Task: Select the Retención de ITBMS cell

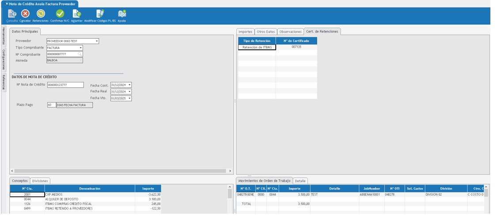Action: (257, 47)
